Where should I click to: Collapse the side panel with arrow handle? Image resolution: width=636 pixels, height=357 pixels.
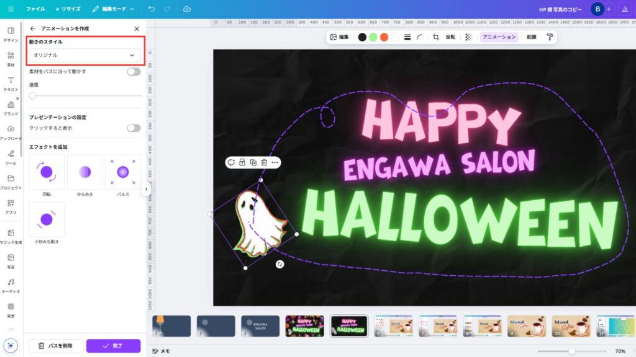coord(146,188)
